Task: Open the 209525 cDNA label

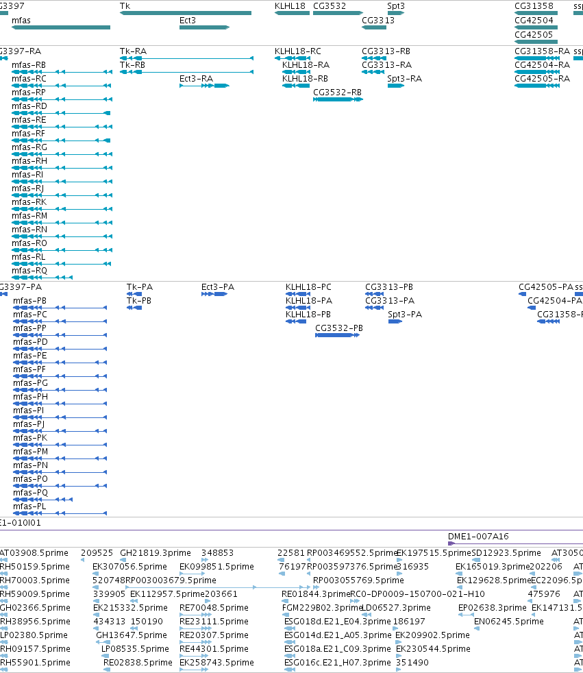Action: click(x=97, y=553)
